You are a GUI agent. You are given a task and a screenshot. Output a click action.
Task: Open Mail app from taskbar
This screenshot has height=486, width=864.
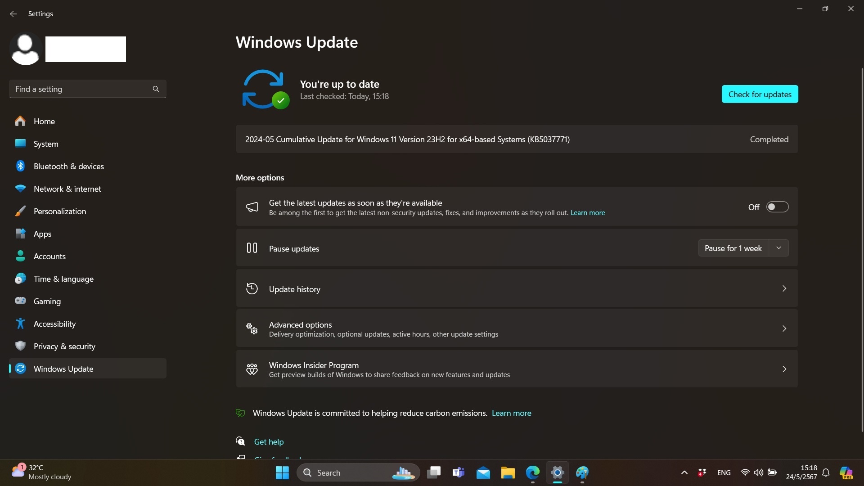point(483,472)
